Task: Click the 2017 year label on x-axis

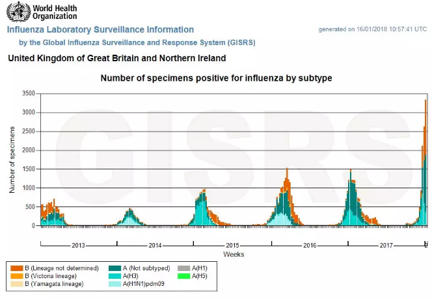Action: [386, 246]
